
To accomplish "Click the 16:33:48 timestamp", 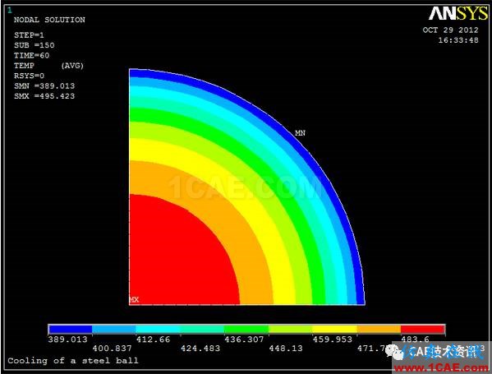I will (458, 40).
